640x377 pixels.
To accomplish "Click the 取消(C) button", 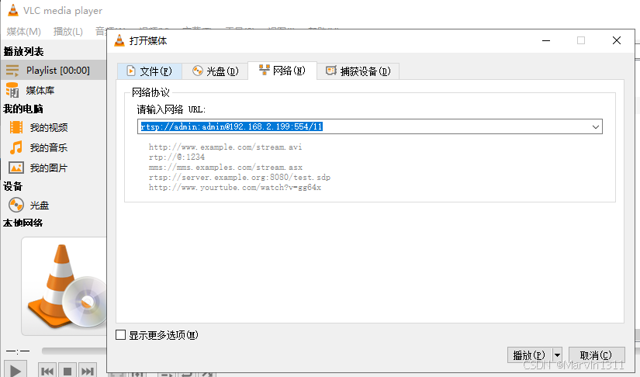I will coord(597,355).
